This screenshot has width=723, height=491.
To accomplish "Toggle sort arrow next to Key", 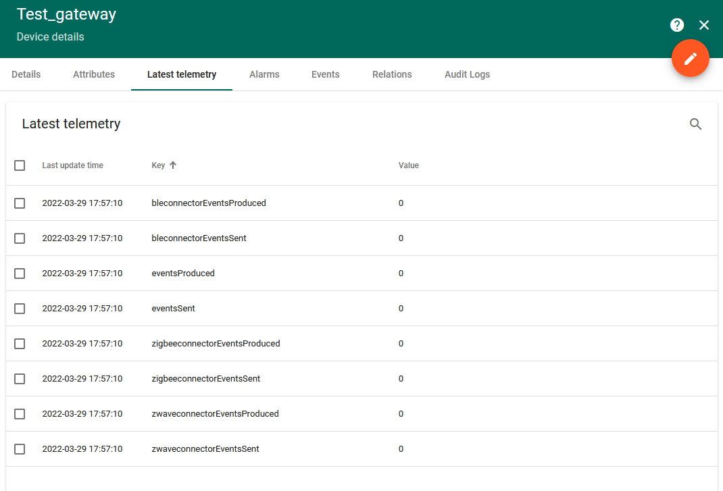I will click(173, 165).
